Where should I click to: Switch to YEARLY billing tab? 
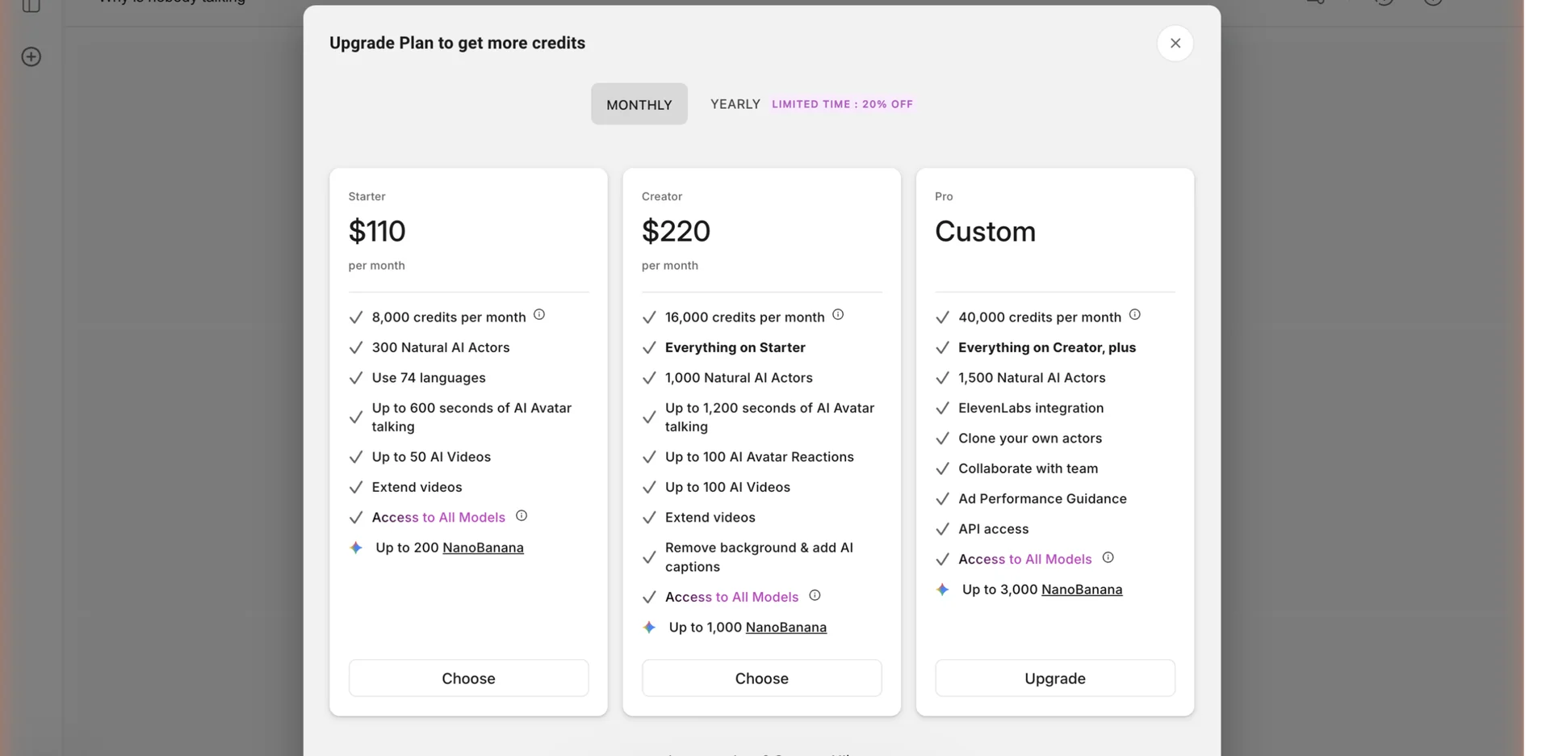735,104
